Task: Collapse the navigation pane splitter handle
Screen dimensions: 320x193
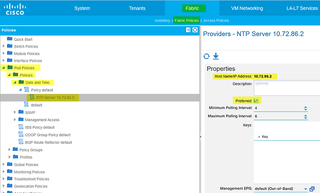Action: pyautogui.click(x=200, y=137)
